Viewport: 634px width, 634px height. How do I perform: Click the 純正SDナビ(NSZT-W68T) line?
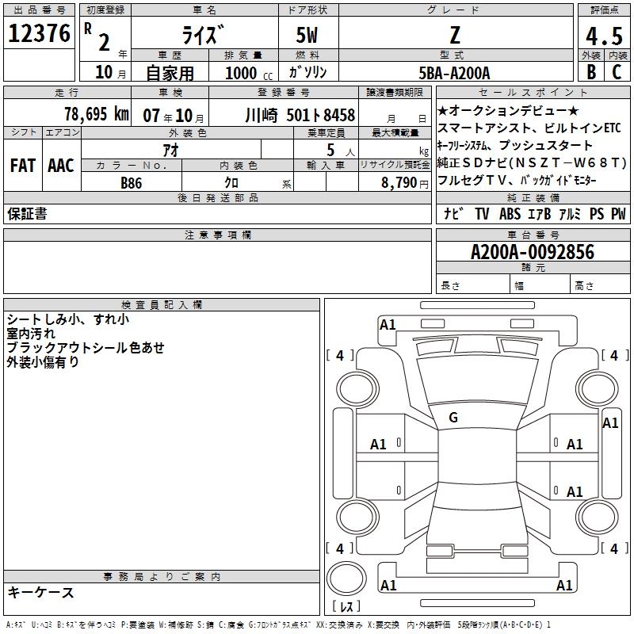[532, 162]
